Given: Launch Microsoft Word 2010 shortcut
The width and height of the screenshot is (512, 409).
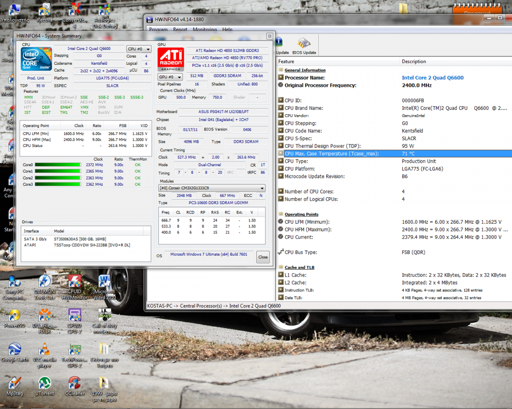Looking at the screenshot, I should 105,288.
